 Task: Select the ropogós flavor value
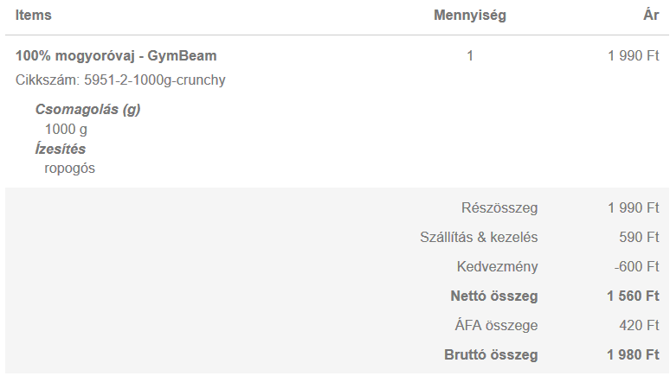[x=69, y=169]
